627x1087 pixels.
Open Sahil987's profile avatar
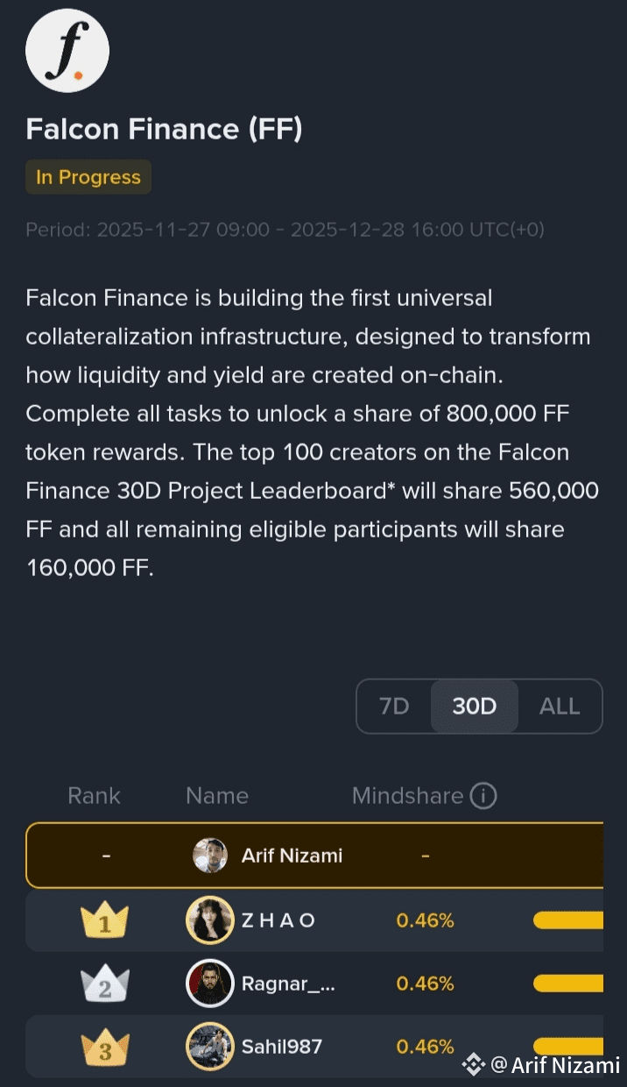point(210,1047)
